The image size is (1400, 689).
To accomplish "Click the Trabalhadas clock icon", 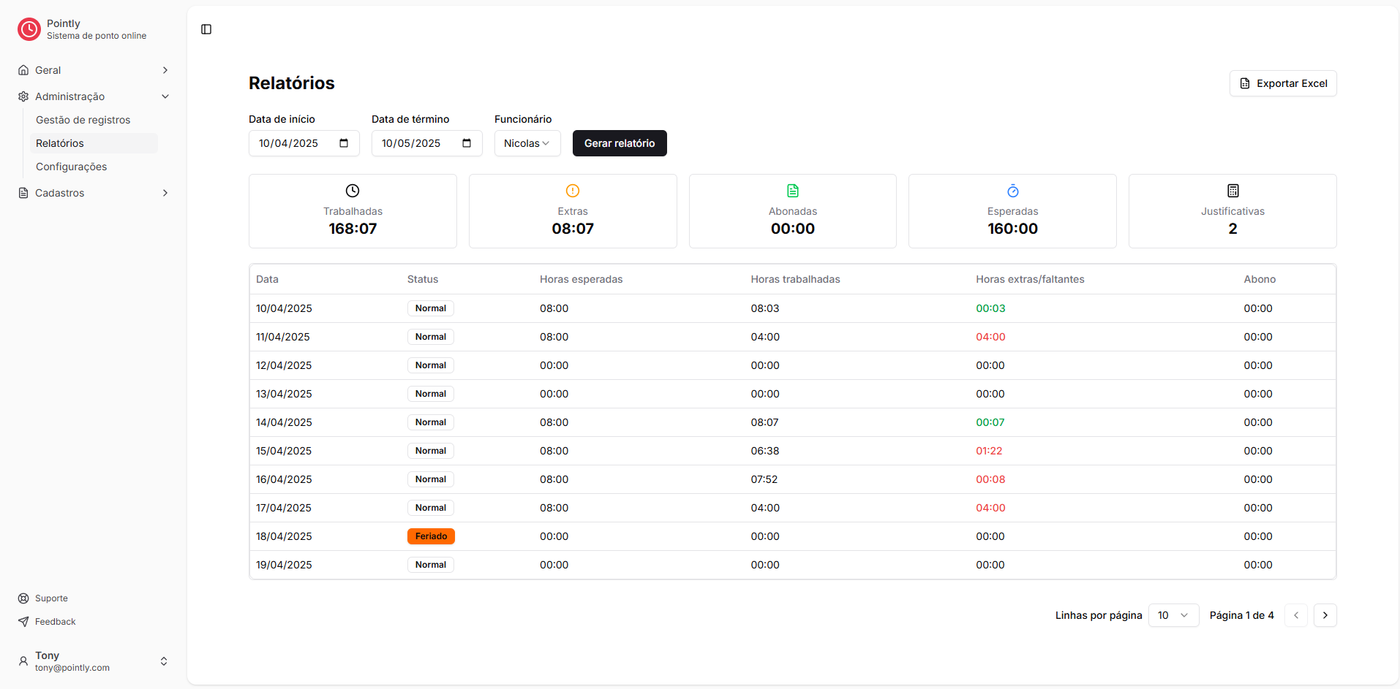I will [353, 191].
